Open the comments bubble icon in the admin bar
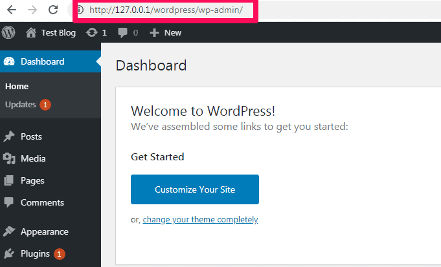The image size is (441, 267). tap(123, 32)
